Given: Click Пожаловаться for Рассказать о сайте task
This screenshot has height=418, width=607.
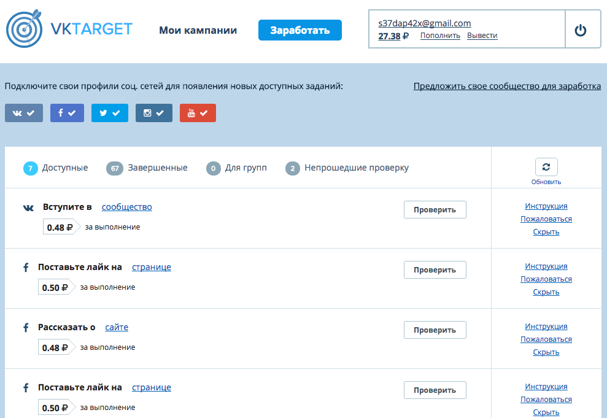Looking at the screenshot, I should click(546, 339).
